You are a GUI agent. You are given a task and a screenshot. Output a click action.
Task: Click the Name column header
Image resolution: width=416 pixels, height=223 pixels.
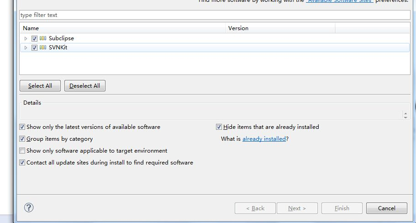pyautogui.click(x=122, y=28)
